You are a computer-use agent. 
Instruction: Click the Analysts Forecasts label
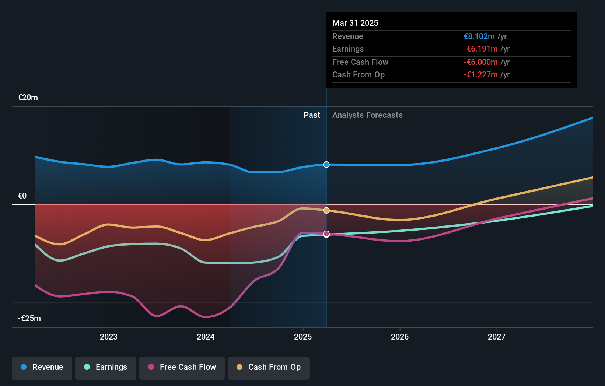(x=367, y=115)
